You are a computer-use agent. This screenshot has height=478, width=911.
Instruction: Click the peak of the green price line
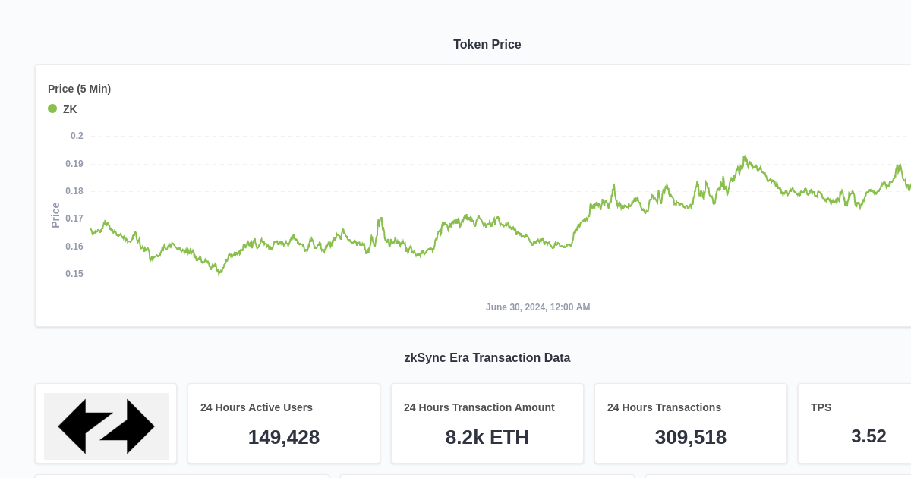click(745, 156)
